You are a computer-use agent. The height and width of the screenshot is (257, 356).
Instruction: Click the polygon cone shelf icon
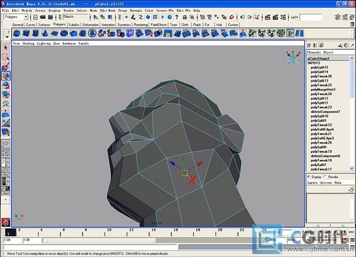[45, 34]
